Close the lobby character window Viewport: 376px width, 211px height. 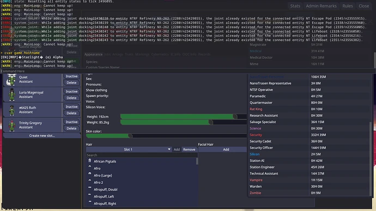[x=364, y=6]
